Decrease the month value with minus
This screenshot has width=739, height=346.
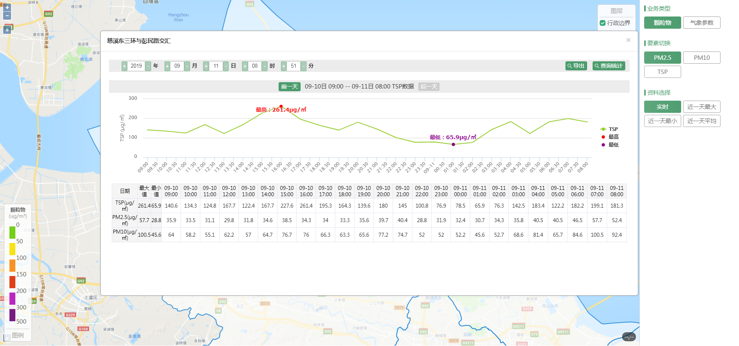pos(187,66)
